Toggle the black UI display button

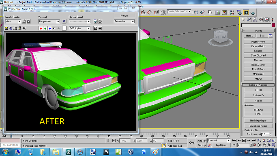point(100,28)
